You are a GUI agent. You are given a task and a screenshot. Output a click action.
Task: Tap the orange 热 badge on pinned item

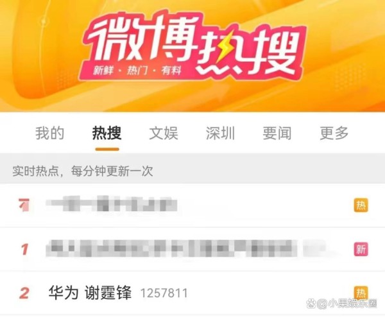click(x=361, y=205)
